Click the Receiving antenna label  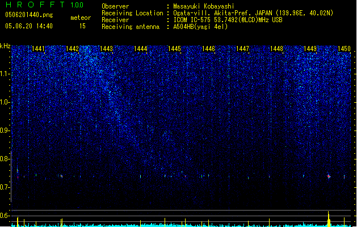(x=131, y=27)
